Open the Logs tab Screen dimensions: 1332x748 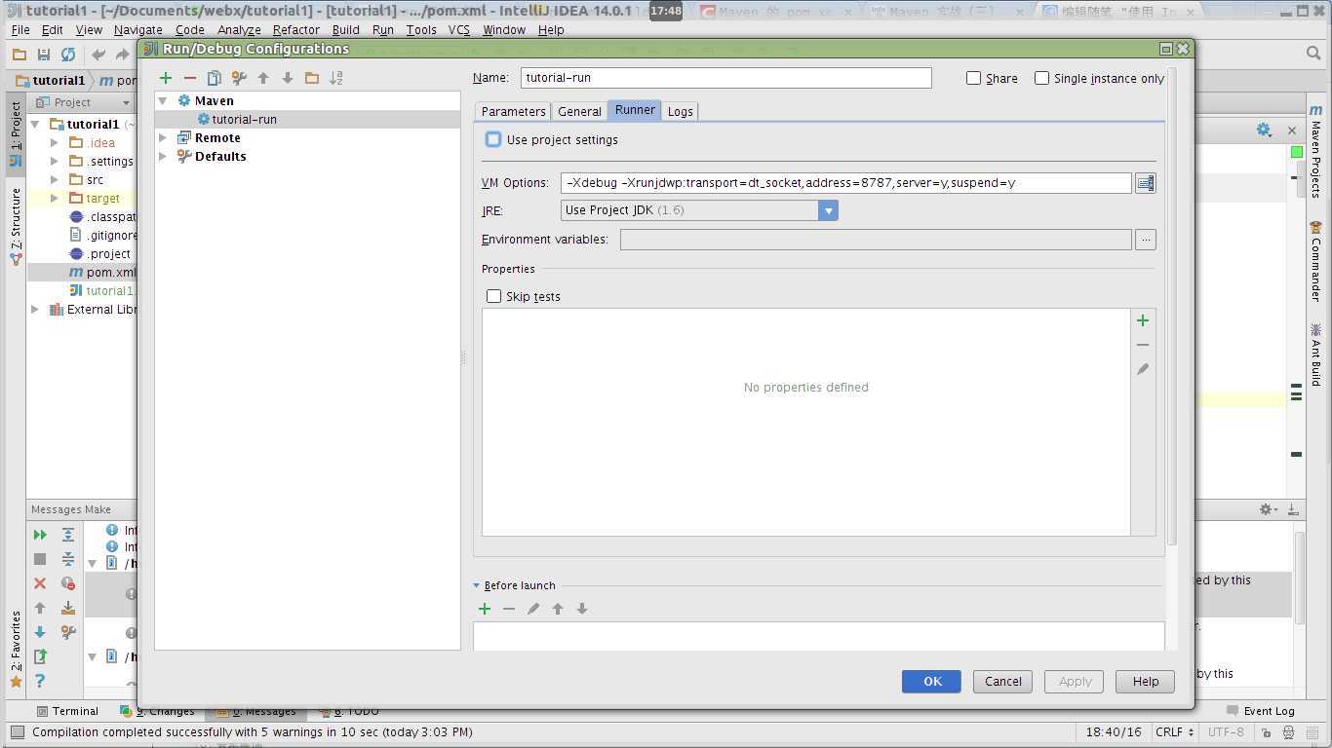(680, 111)
